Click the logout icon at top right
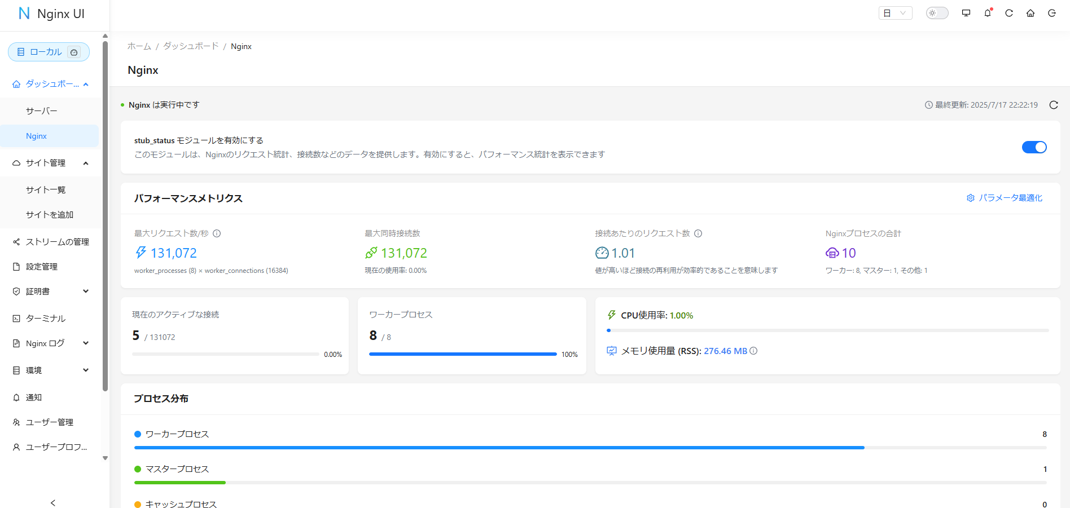 1051,12
